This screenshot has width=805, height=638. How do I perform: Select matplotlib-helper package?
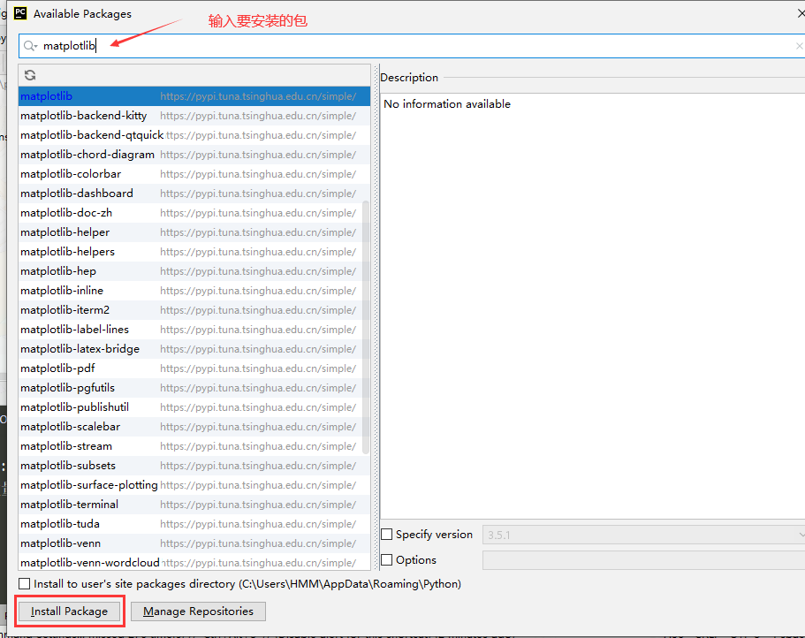click(x=194, y=232)
